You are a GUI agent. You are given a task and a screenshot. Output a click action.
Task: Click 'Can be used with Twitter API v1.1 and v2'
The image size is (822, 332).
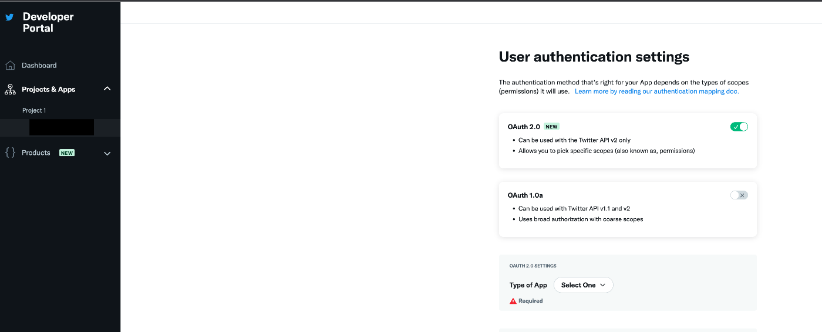(x=574, y=208)
